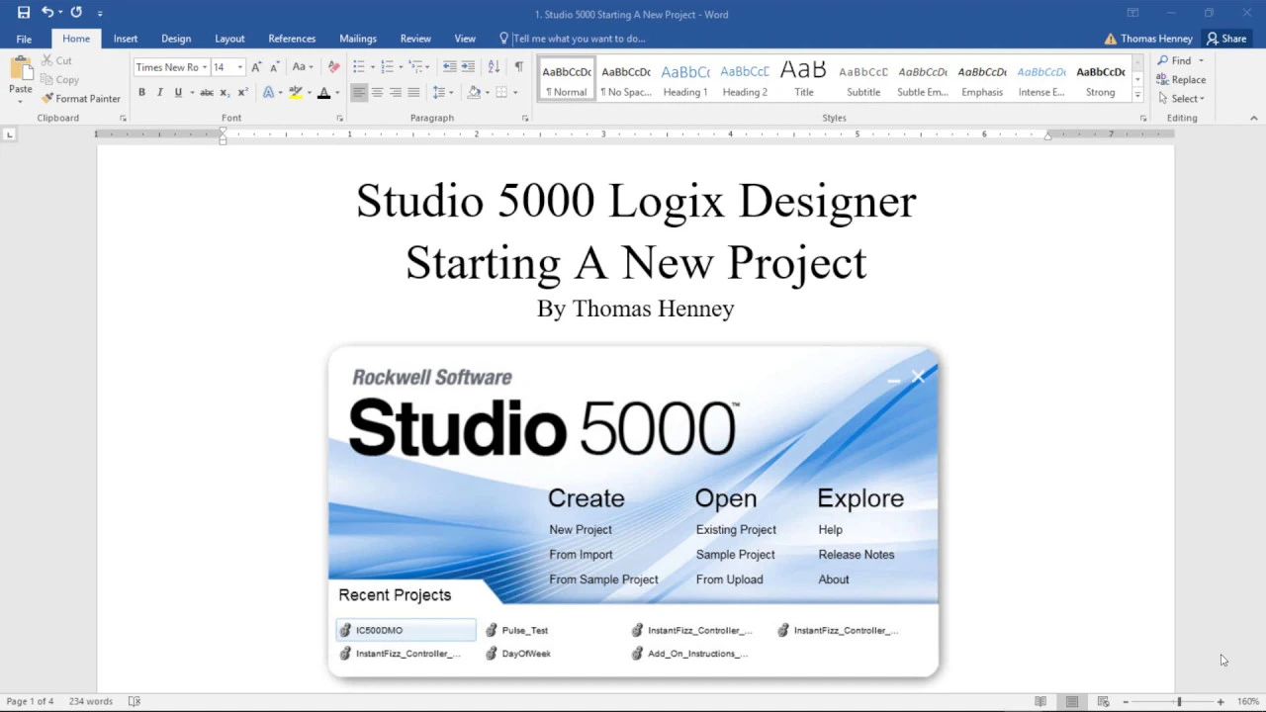Click the 160% zoom level indicator
The height and width of the screenshot is (712, 1266).
click(1248, 702)
